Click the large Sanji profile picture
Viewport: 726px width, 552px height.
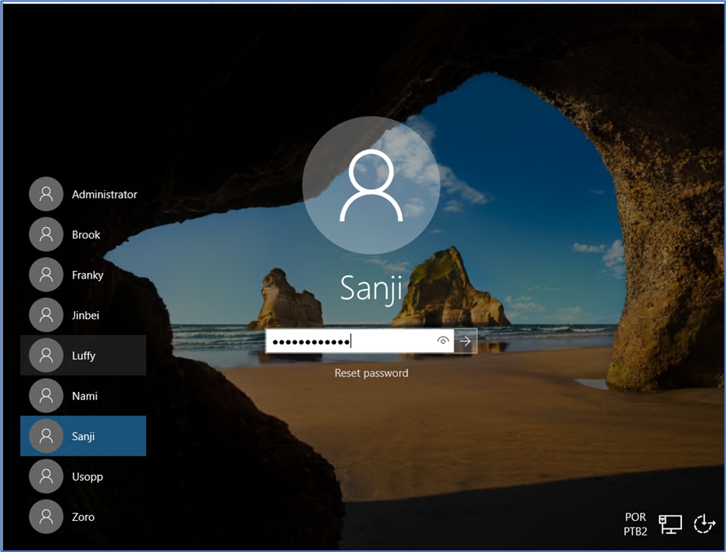[371, 187]
